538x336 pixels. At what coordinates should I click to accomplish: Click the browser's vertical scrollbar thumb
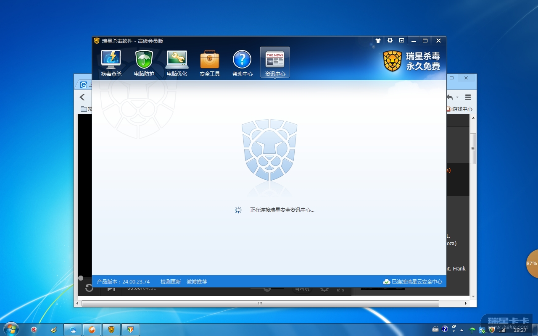coord(473,149)
